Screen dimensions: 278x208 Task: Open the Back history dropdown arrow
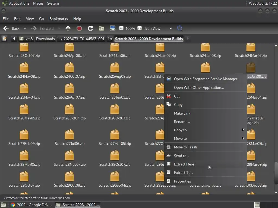25,28
